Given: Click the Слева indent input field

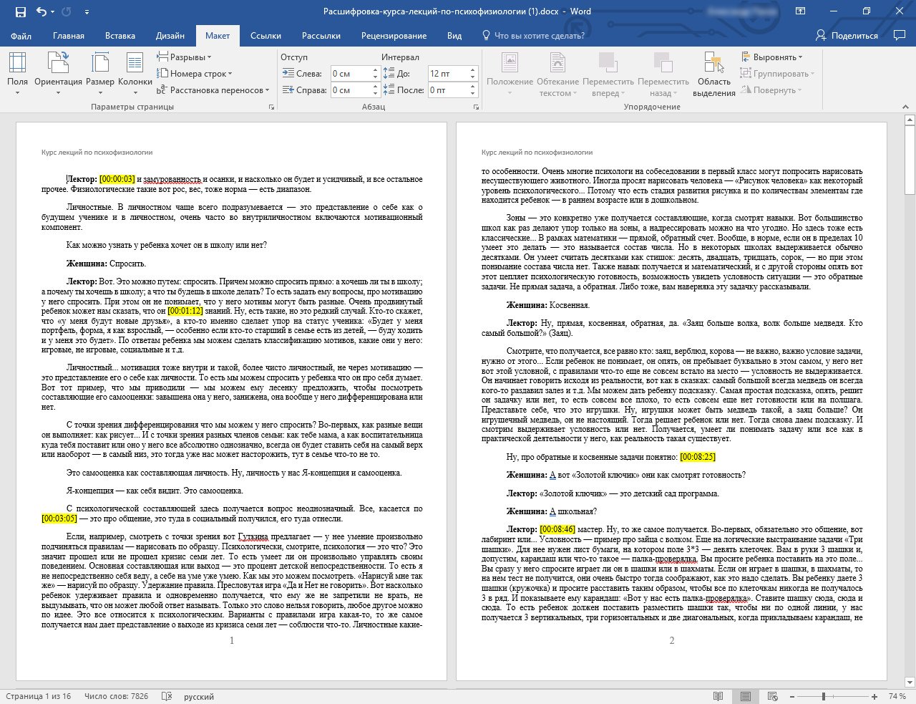Looking at the screenshot, I should [x=350, y=74].
